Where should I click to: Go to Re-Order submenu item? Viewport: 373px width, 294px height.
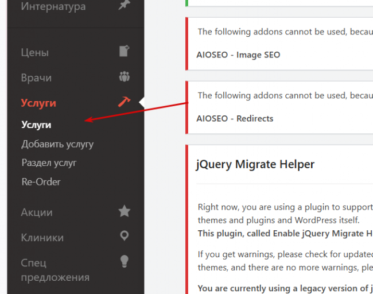pos(41,182)
